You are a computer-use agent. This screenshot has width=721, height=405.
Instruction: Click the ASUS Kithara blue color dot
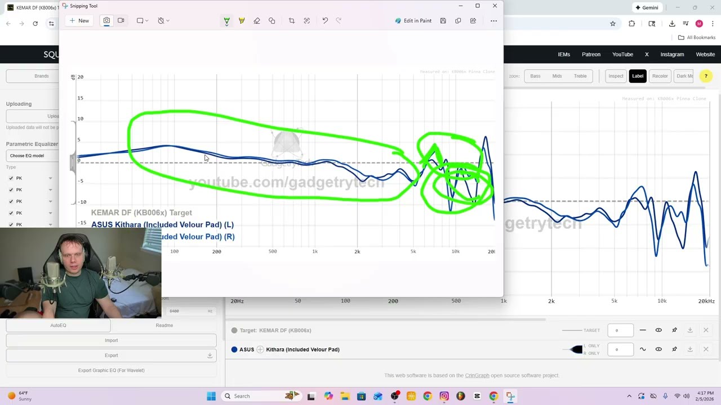pos(234,349)
